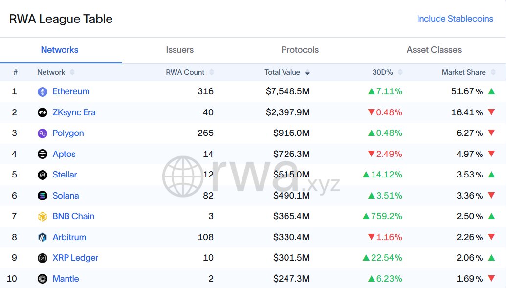Viewport: 506px width, 288px height.
Task: Sort by 30D% column arrows
Action: tap(400, 72)
